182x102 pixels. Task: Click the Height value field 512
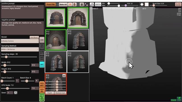point(35,72)
